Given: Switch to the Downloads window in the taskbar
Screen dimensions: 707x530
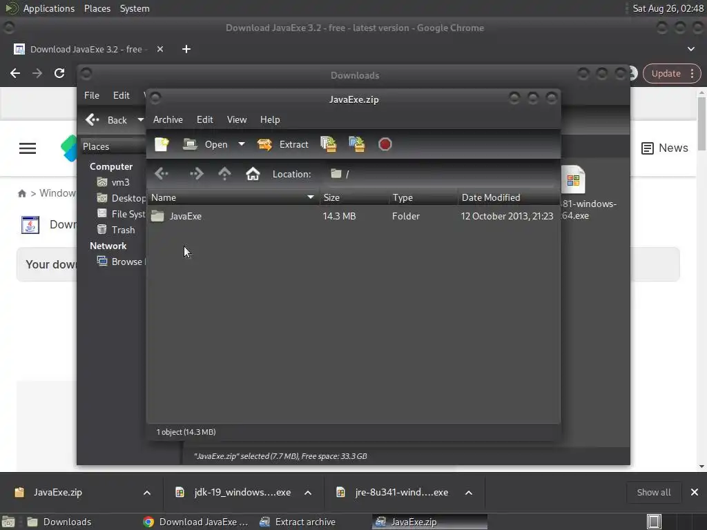Looking at the screenshot, I should pyautogui.click(x=59, y=522).
